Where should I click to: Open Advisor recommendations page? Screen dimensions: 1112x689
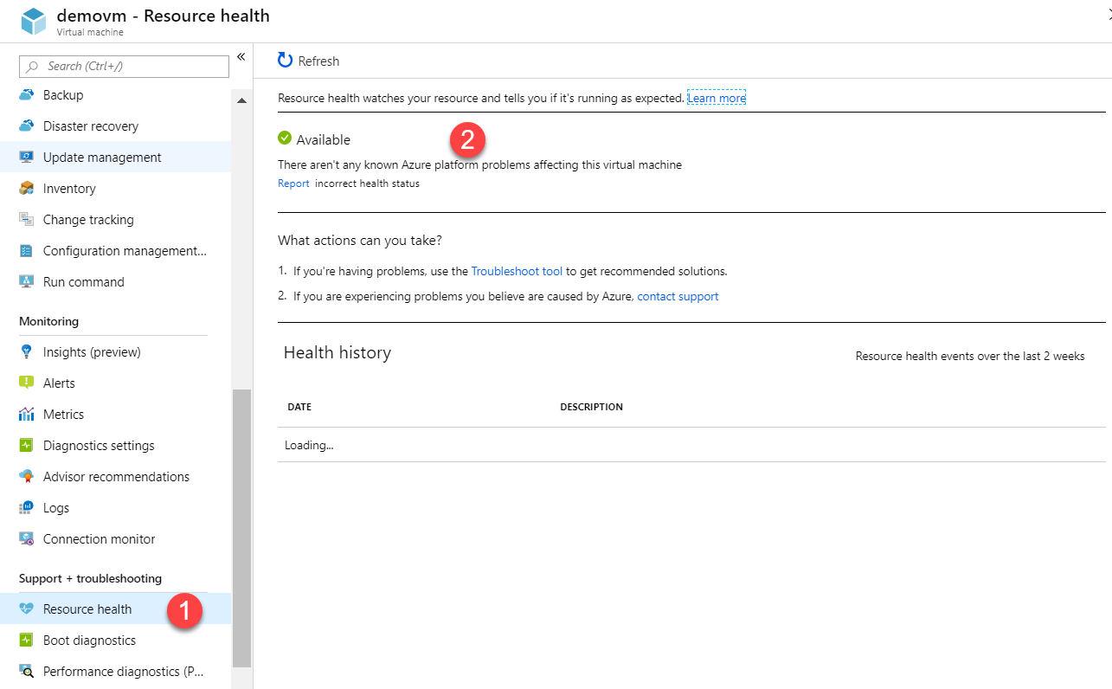pos(116,477)
